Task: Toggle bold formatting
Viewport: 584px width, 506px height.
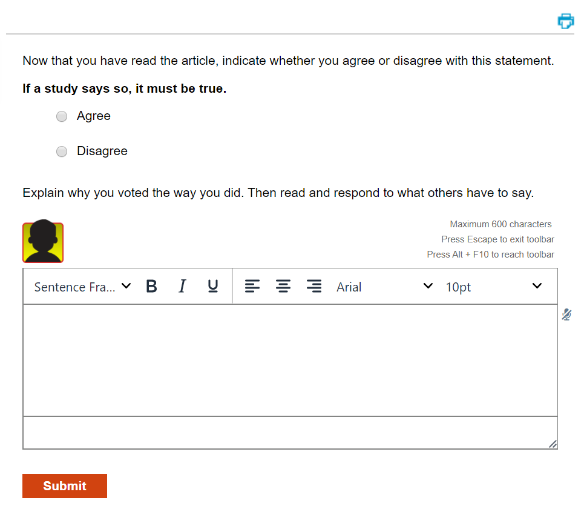Action: click(x=151, y=287)
